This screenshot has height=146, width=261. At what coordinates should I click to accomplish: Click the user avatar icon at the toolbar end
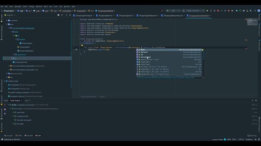point(259,11)
